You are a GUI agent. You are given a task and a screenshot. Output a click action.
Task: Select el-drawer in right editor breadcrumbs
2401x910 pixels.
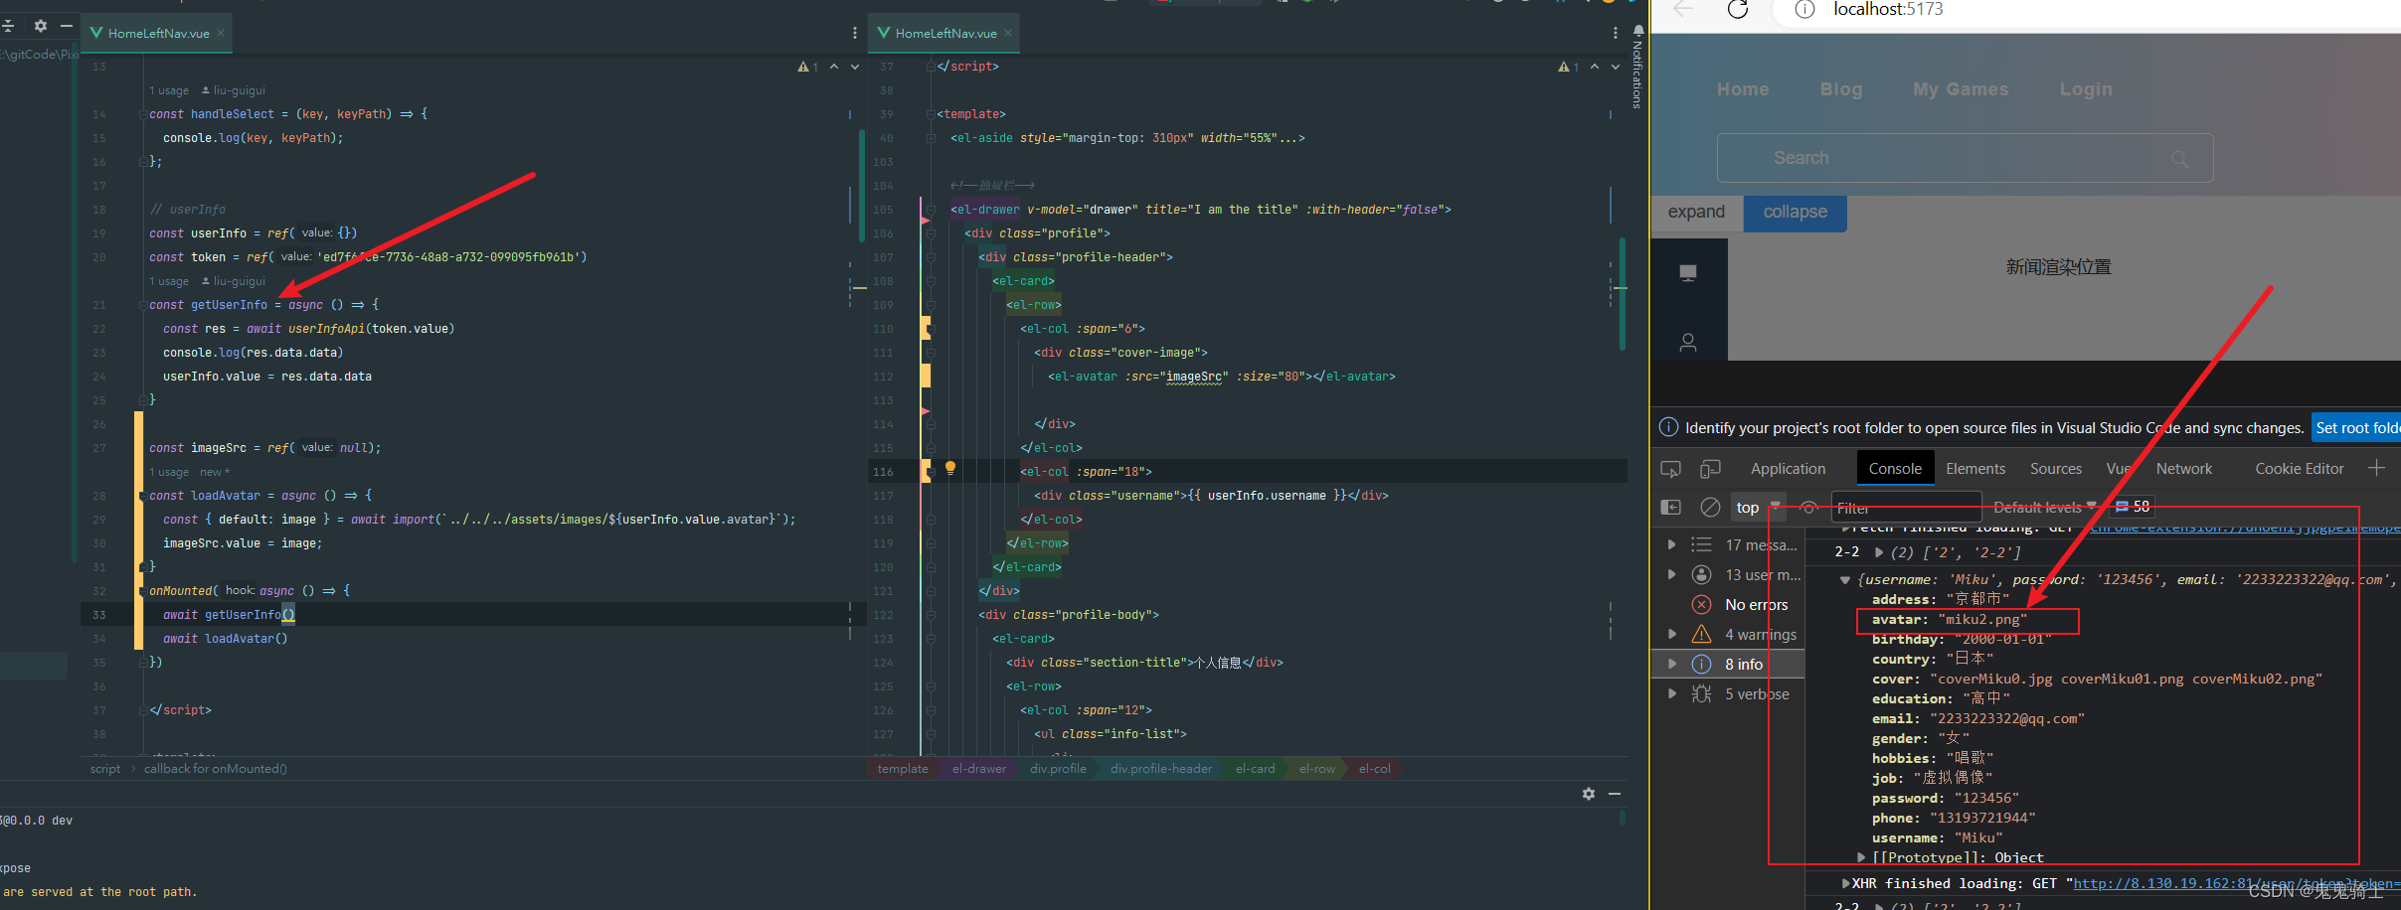coord(978,769)
